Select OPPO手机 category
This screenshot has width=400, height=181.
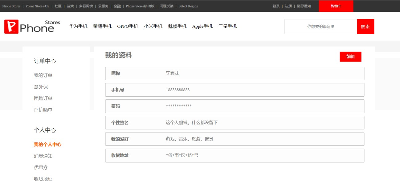(128, 27)
